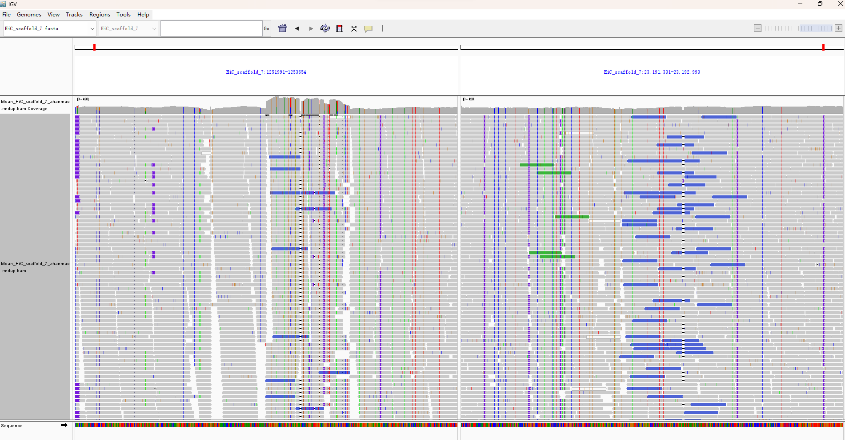This screenshot has width=845, height=440.
Task: Zoom in with the plus icon
Action: [x=838, y=28]
